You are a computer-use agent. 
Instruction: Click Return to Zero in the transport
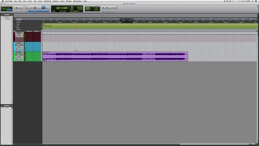pos(104,11)
